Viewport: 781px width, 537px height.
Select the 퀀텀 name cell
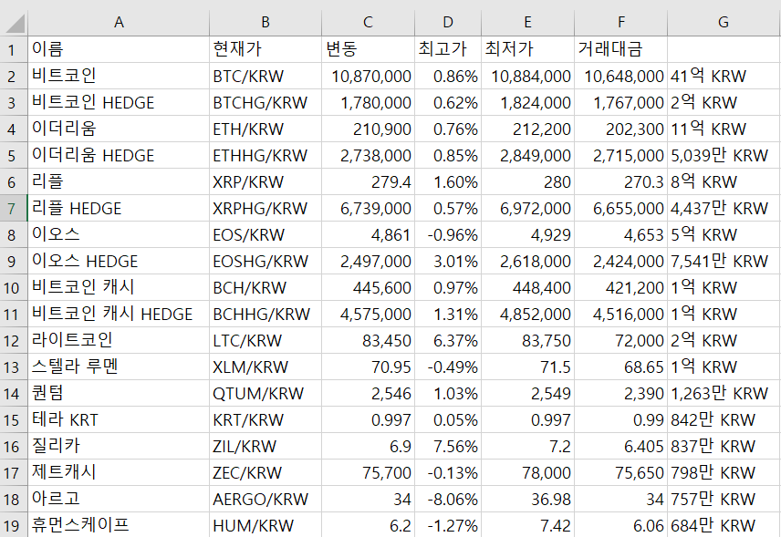(119, 393)
